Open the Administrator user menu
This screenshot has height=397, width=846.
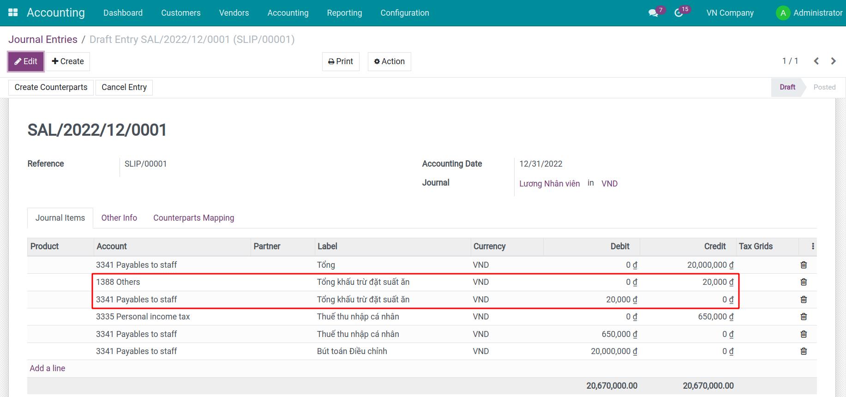coord(809,13)
